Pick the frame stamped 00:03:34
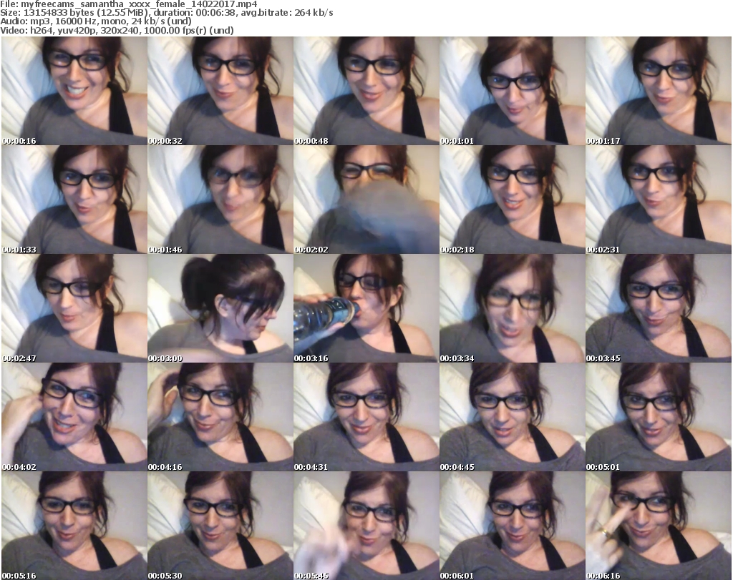733x580 pixels. pos(512,308)
